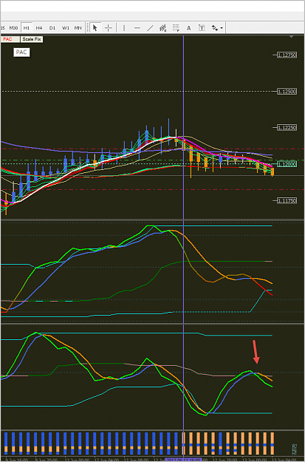The image size is (305, 462).
Task: Switch chart to H1 timeframe
Action: pos(27,28)
